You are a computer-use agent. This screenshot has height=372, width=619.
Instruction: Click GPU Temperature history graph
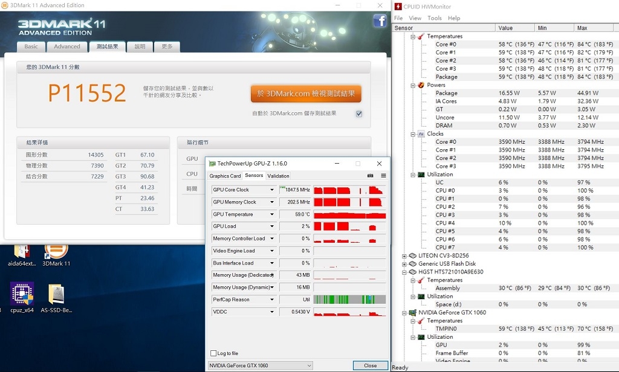point(349,214)
